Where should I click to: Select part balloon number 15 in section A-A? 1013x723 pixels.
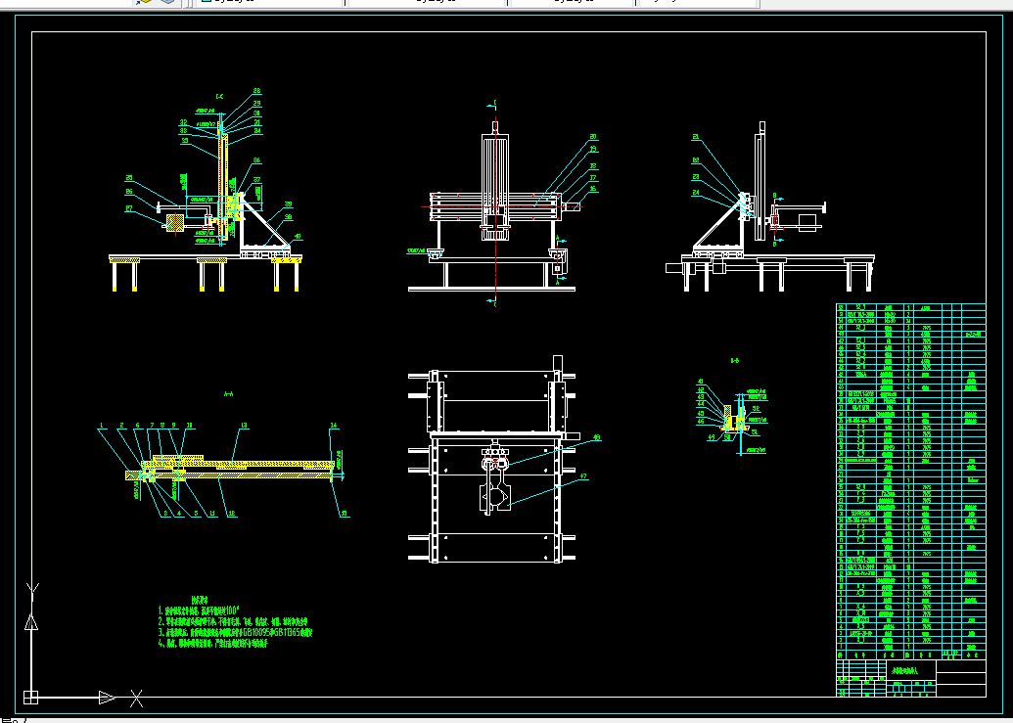tap(345, 514)
